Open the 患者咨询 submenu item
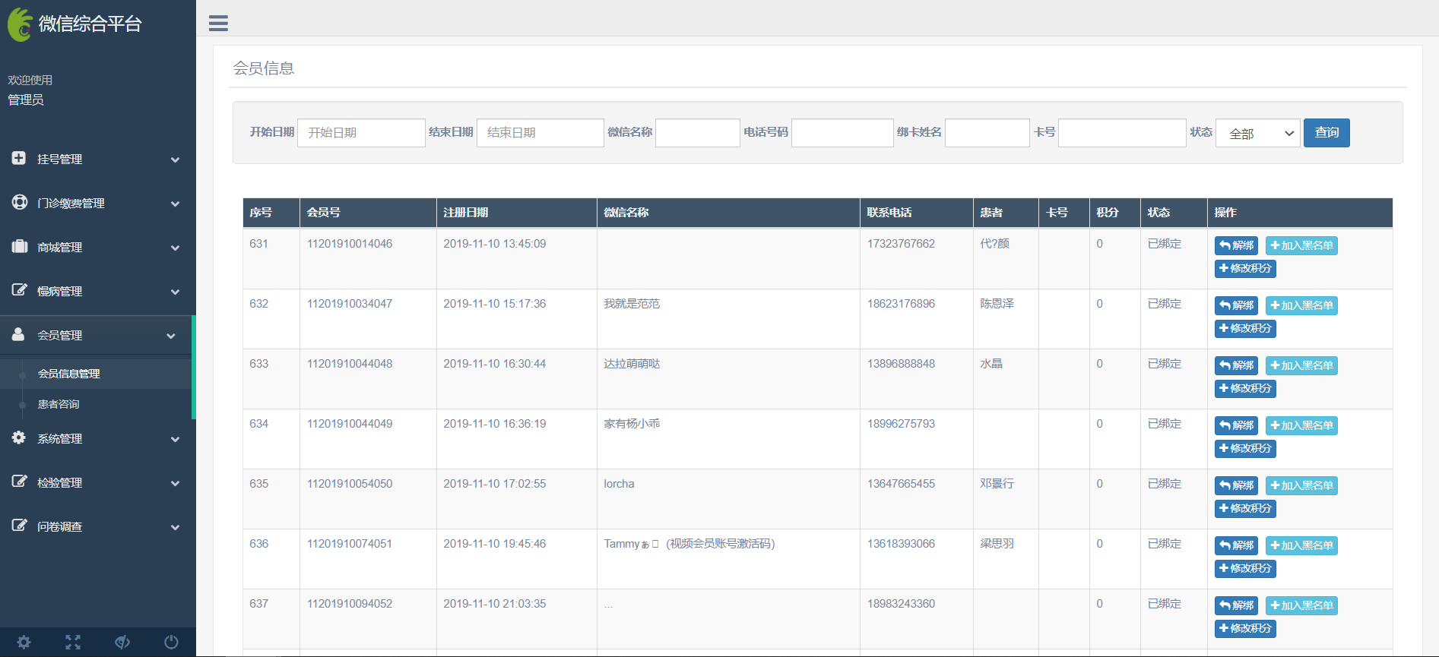The image size is (1439, 657). pos(59,404)
